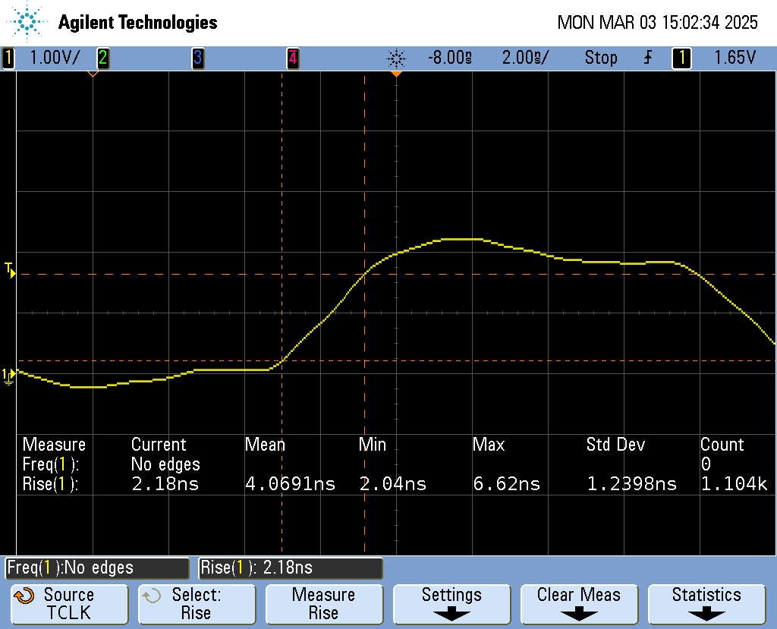Select the green channel 2 indicator

[102, 58]
